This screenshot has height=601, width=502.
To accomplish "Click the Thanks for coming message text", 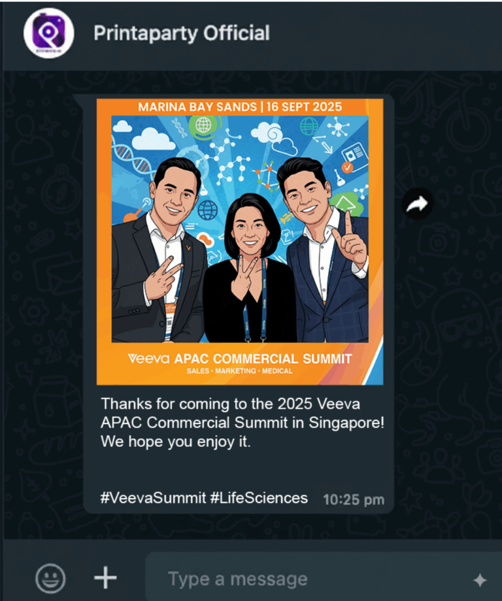I will [243, 423].
